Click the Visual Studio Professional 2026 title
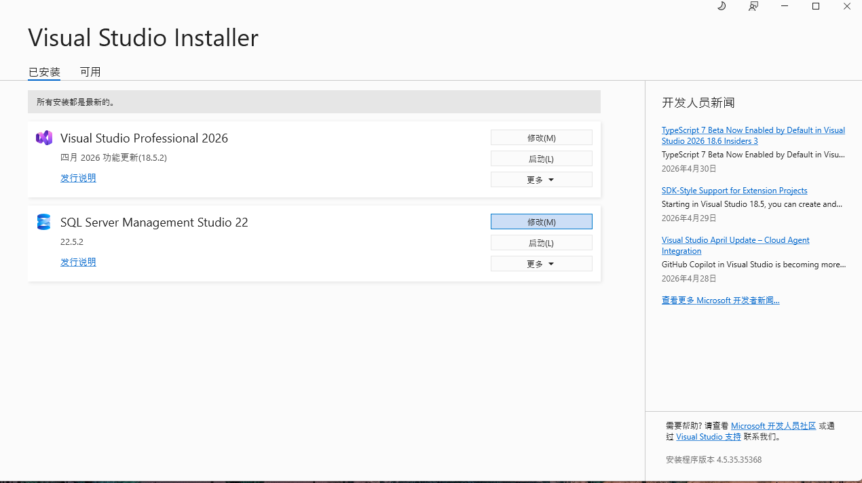The image size is (862, 483). [144, 138]
